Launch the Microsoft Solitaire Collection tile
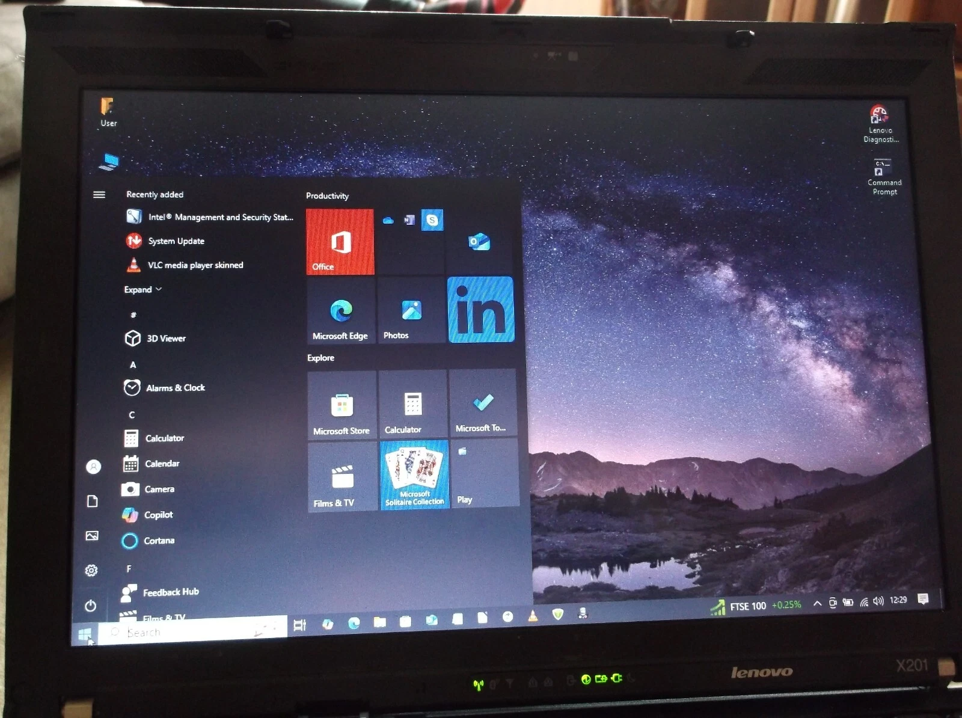Image resolution: width=962 pixels, height=718 pixels. (414, 475)
